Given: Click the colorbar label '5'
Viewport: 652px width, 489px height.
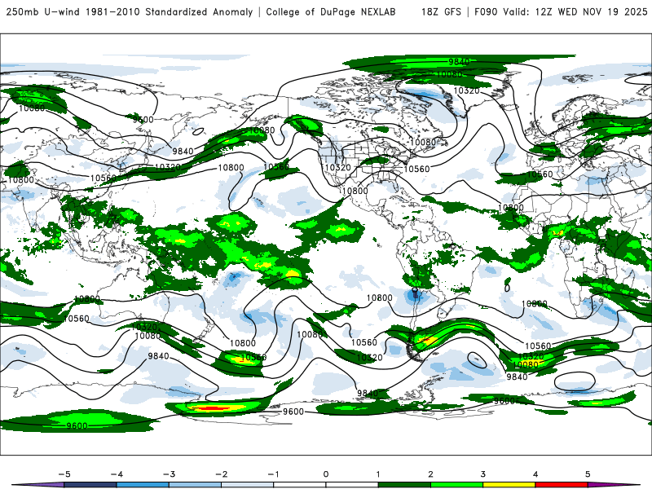Looking at the screenshot, I should point(588,474).
